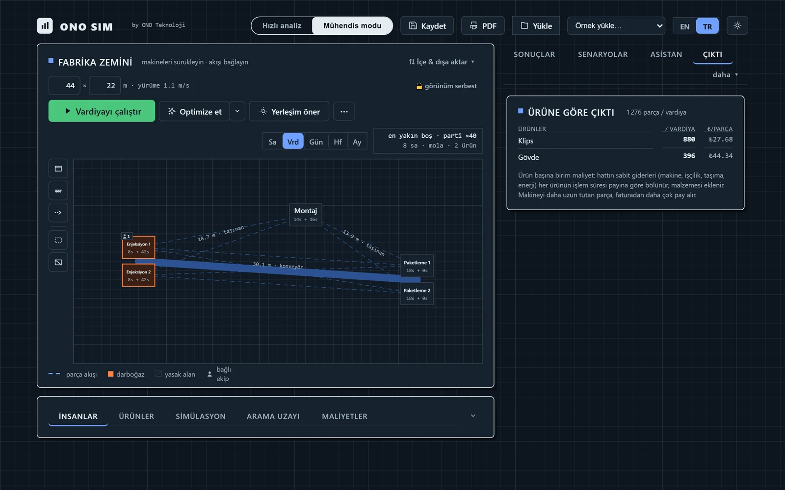Viewport: 785px width, 490px height.
Task: Select the forbidden zone tool icon
Action: tap(58, 262)
